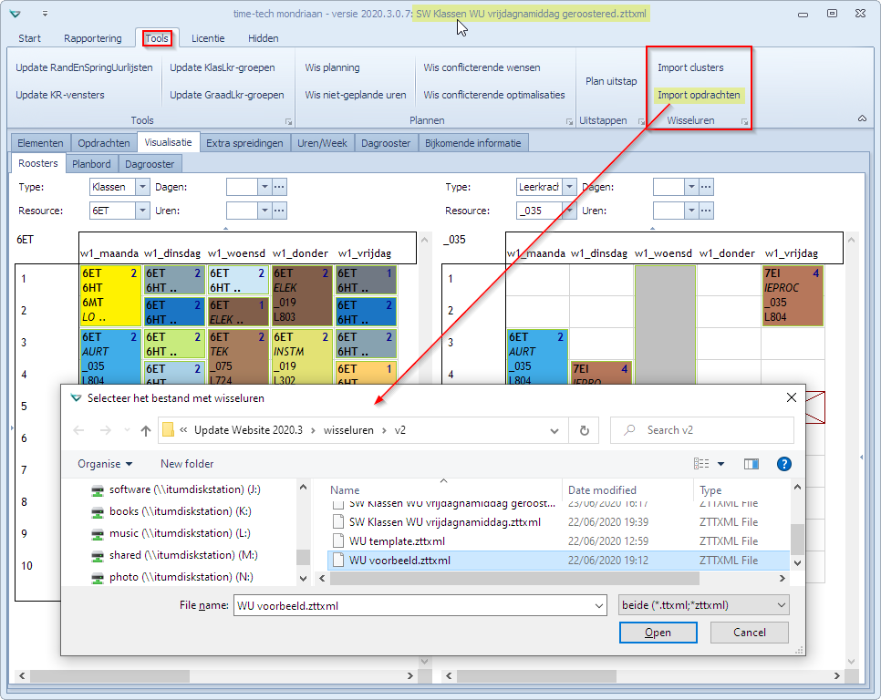
Task: Click Wis planning button
Action: click(x=332, y=67)
